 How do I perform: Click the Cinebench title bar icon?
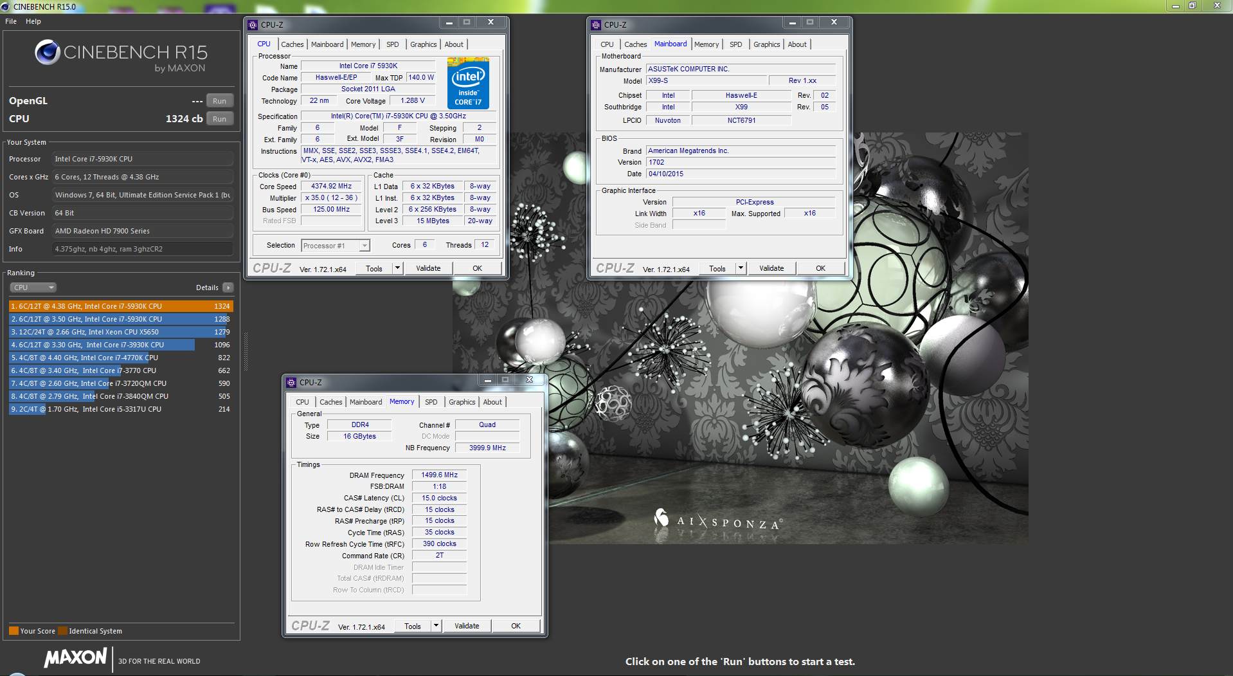[6, 6]
